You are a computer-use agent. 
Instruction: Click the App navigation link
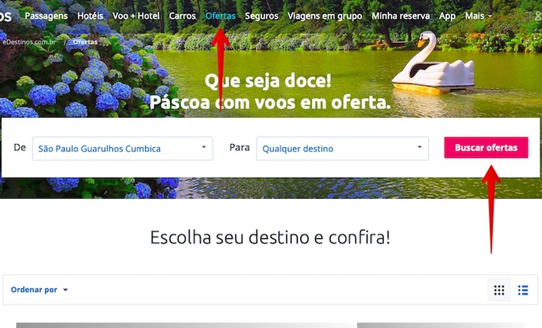pos(447,16)
